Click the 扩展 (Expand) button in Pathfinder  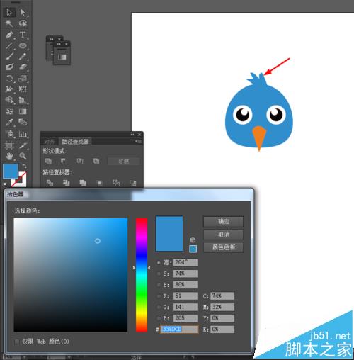[124, 162]
